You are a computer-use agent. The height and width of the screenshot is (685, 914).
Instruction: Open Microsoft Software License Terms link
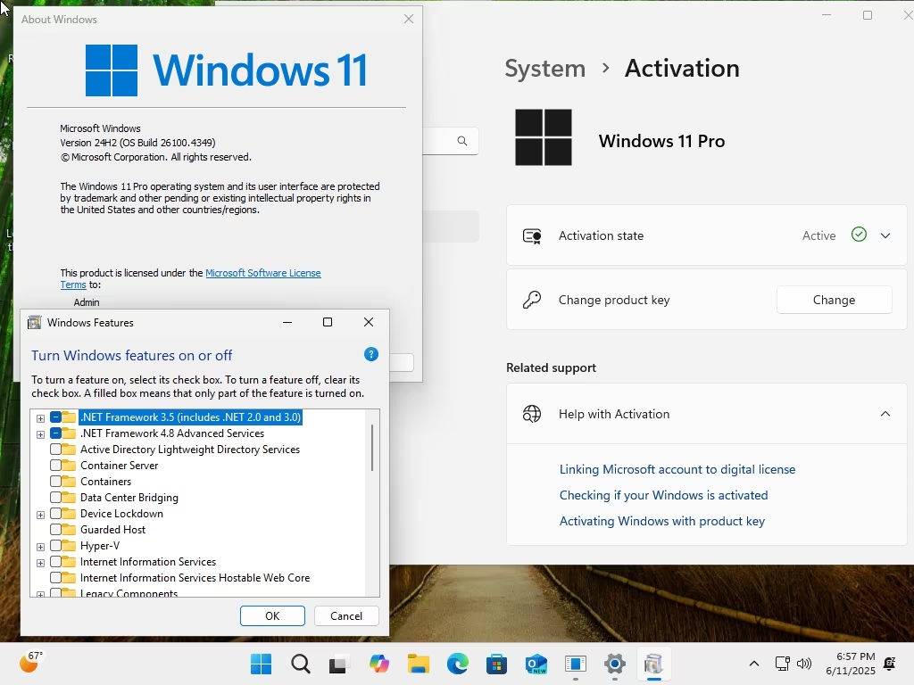(x=263, y=273)
